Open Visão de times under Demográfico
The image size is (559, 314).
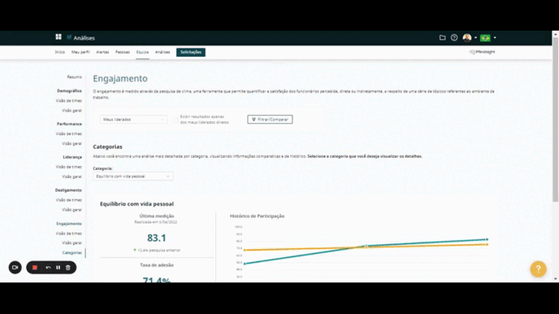[x=69, y=101]
